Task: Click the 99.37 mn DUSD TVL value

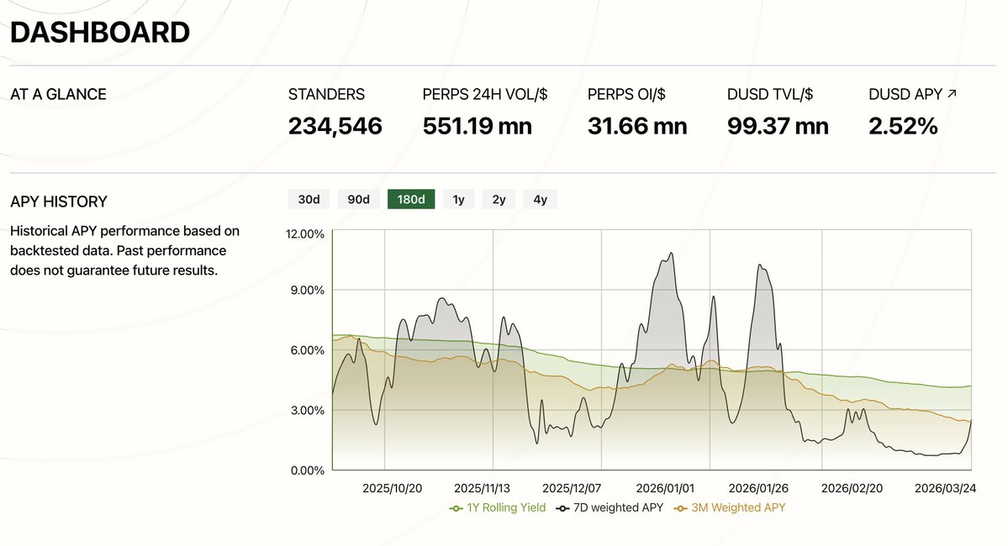Action: 778,126
